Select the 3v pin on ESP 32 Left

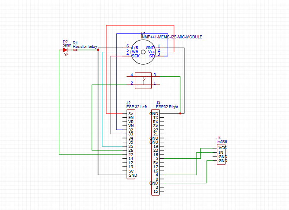(130, 114)
